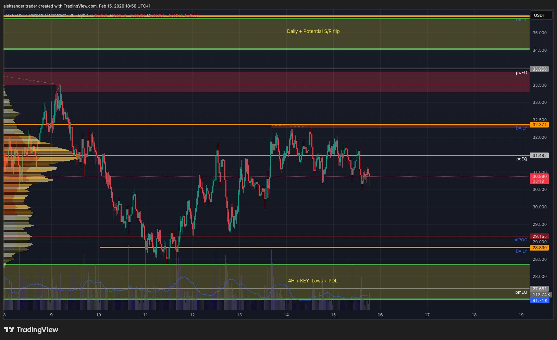557x340 pixels.
Task: Open the USDT currency selector
Action: pos(541,15)
